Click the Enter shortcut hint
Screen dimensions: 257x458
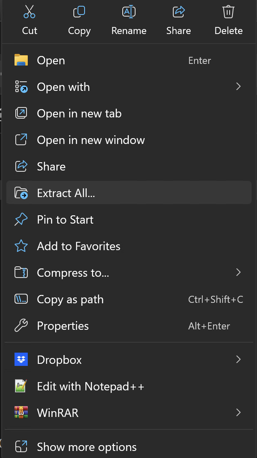point(199,61)
